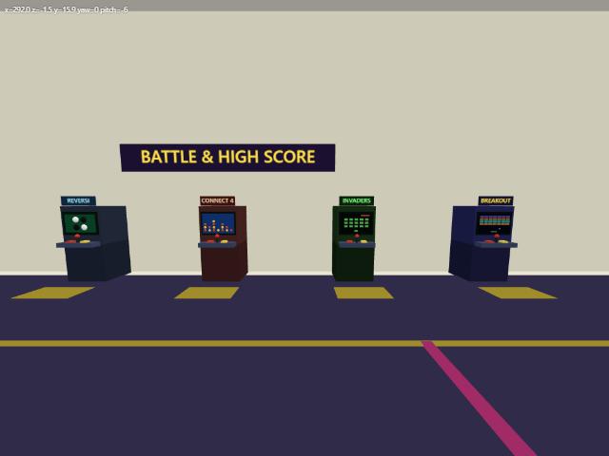This screenshot has width=609, height=456.
Task: Click the Reversi cabinet control panel
Action: click(78, 244)
